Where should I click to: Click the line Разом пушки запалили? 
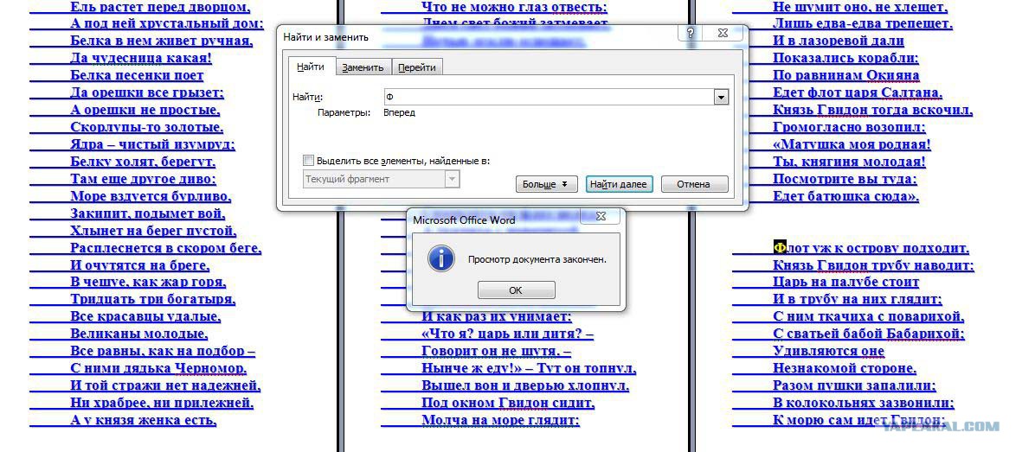point(854,385)
